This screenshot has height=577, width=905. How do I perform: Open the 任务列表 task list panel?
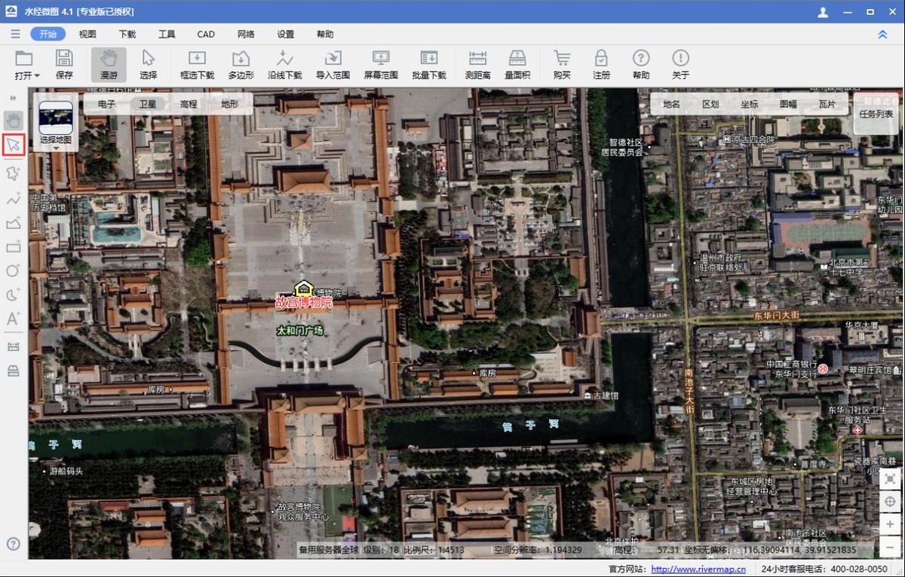(876, 114)
